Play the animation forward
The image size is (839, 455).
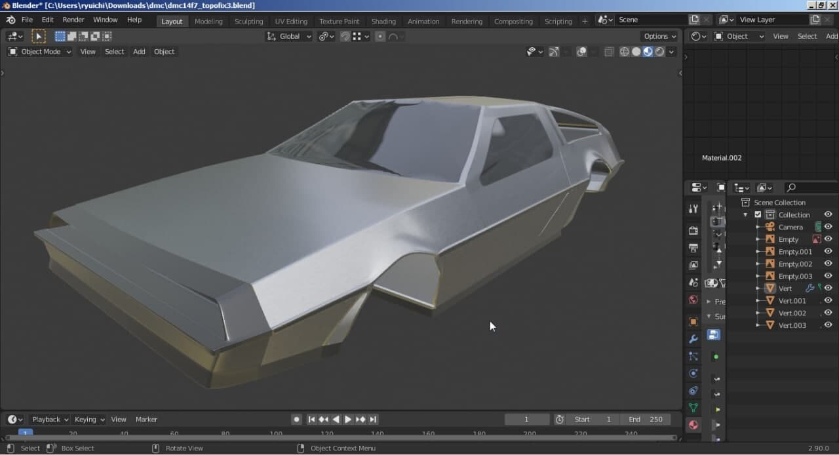pos(348,420)
